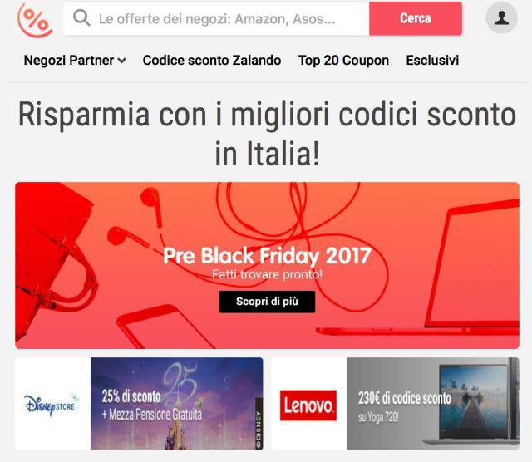Expand the Negozi Partner chevron
The width and height of the screenshot is (532, 462).
pyautogui.click(x=121, y=61)
